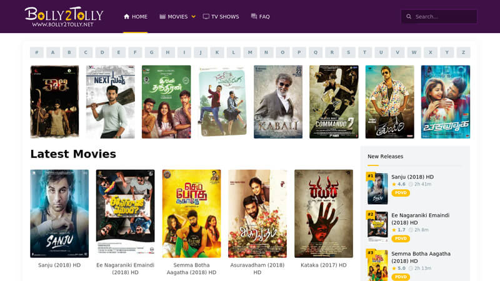The width and height of the screenshot is (500, 281).
Task: Click the search magnifier icon
Action: [x=409, y=17]
